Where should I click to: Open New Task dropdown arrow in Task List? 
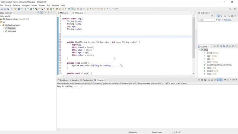click(215, 16)
